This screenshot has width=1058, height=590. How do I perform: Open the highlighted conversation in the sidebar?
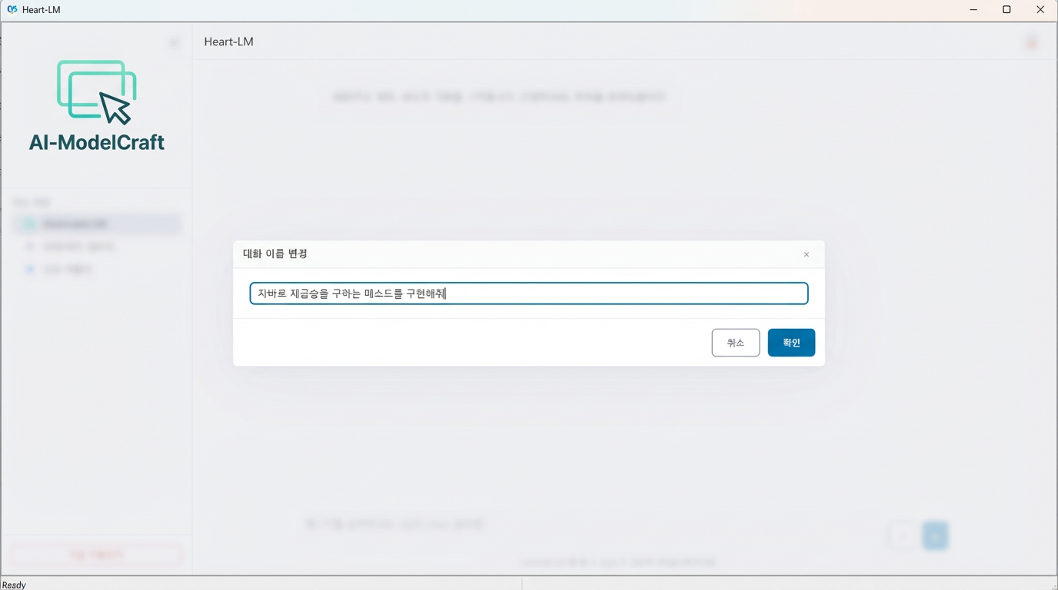pos(96,223)
